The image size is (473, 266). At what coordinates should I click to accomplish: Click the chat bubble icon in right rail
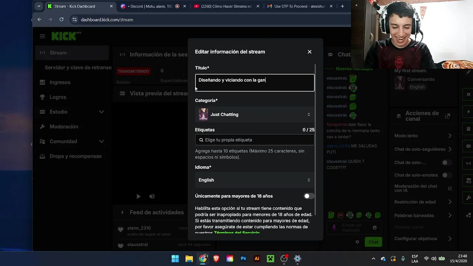tap(469, 146)
